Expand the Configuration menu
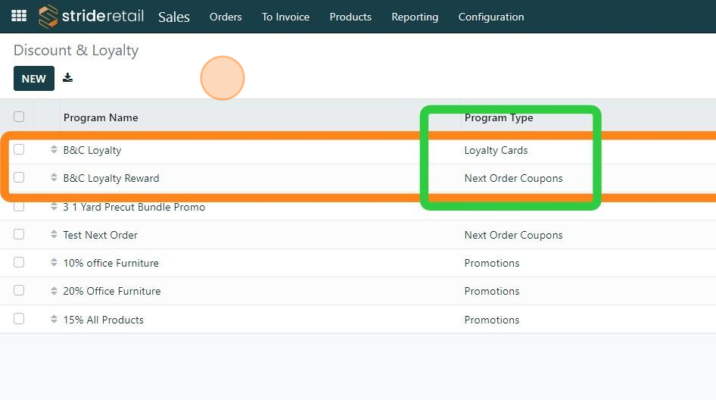Screen dimensions: 716x400 tap(491, 17)
